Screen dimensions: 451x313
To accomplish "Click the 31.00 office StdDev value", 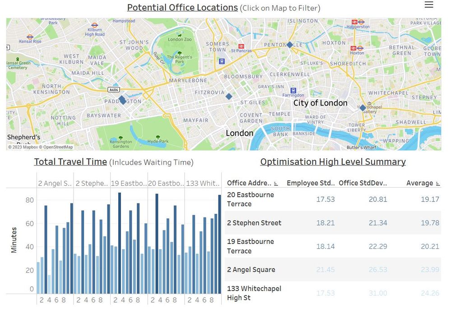I will pos(378,294).
